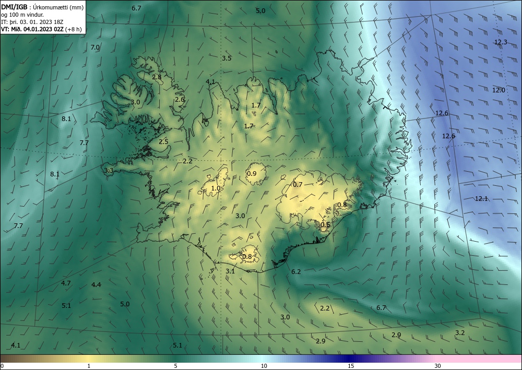Click the 0.7 value on Vatnajökull

(x=298, y=184)
